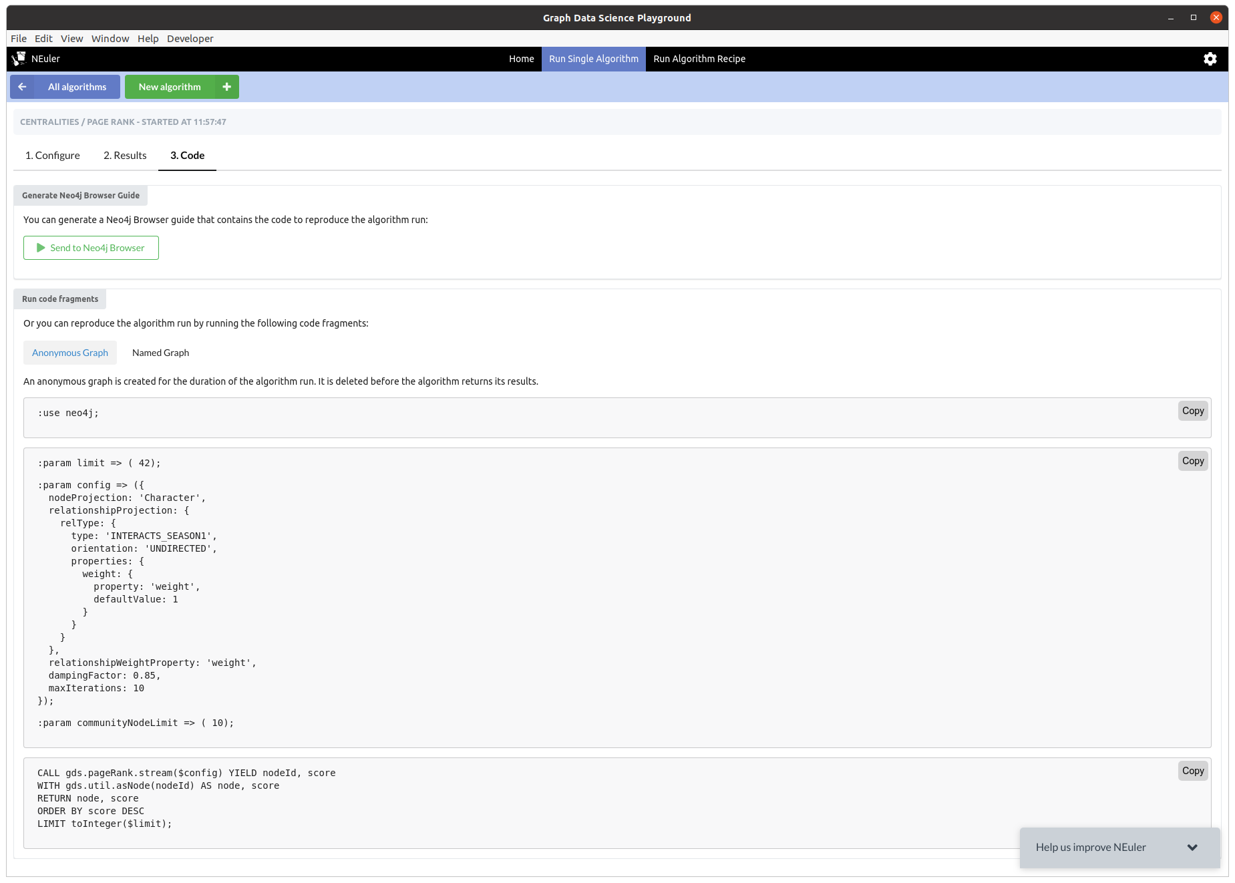Open the Edit menu
The height and width of the screenshot is (883, 1235).
[x=43, y=39]
